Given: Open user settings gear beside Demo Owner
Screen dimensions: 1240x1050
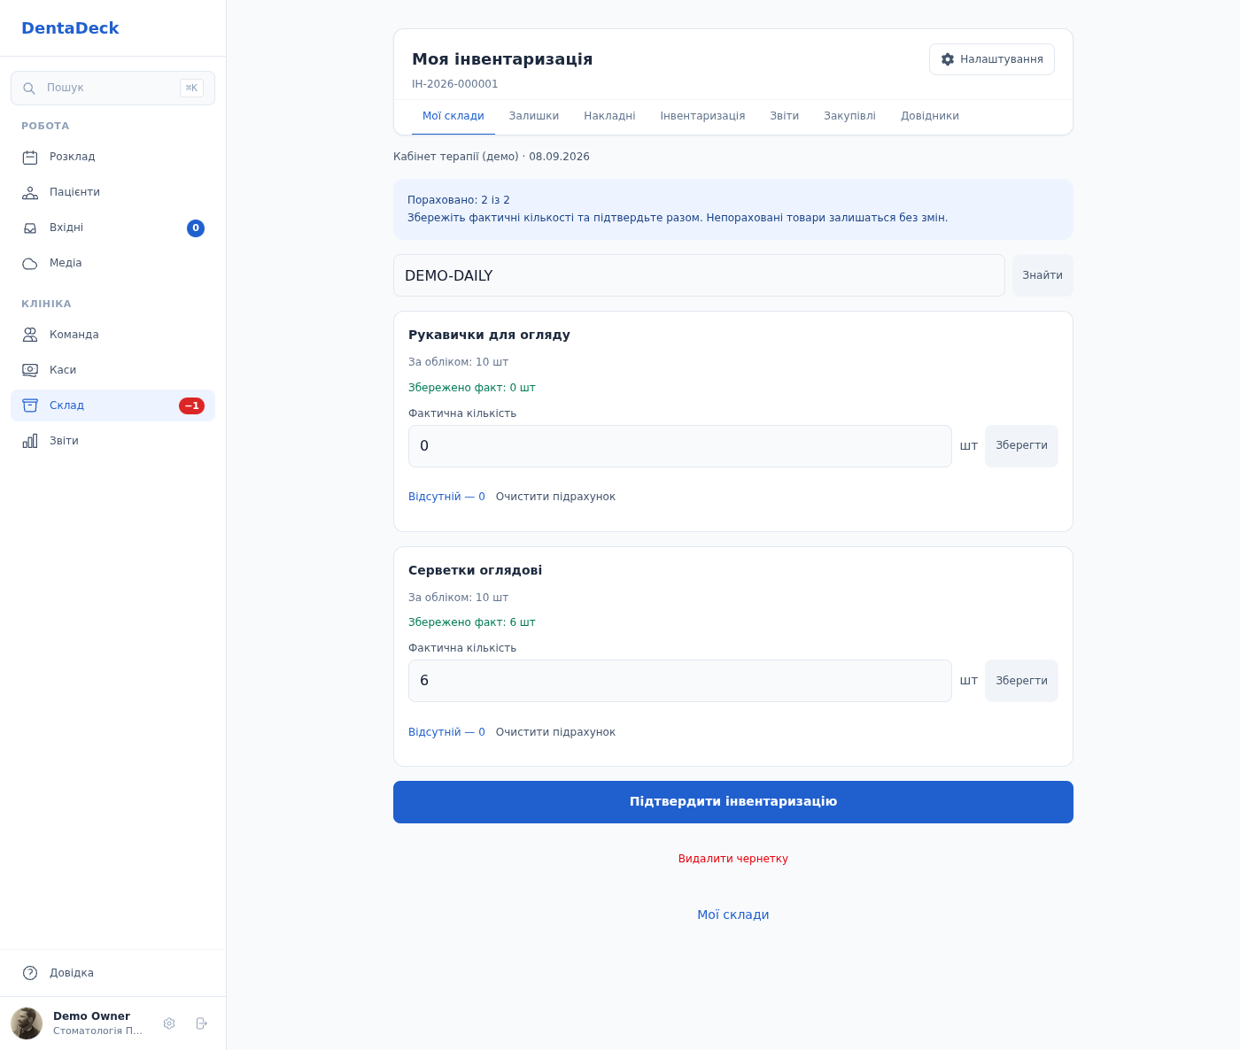Looking at the screenshot, I should [x=169, y=1023].
